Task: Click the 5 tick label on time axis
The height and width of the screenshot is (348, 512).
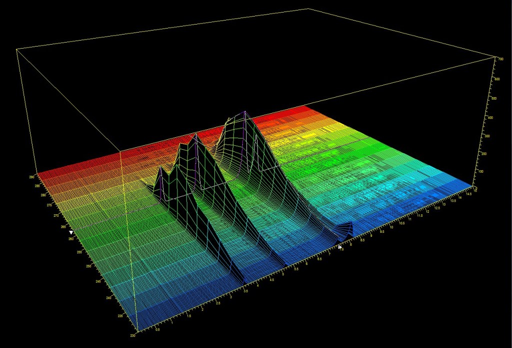Action: click(x=283, y=274)
